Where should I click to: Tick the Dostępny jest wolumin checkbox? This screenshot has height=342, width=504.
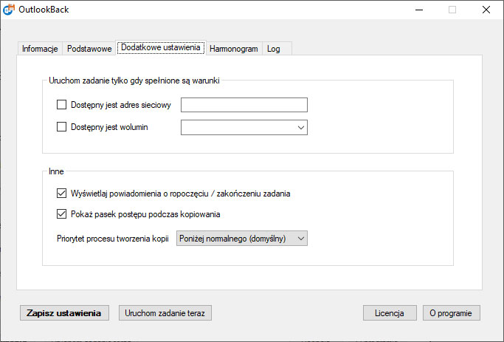click(x=61, y=127)
